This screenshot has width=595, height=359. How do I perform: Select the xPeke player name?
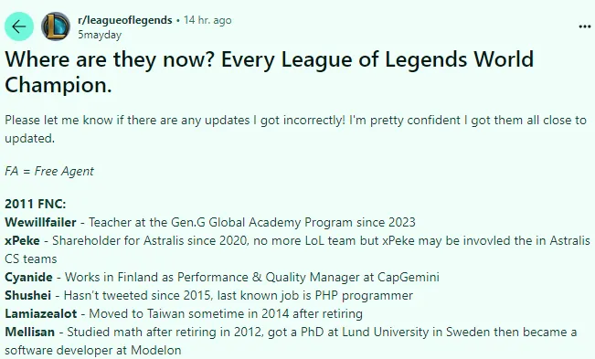point(22,240)
